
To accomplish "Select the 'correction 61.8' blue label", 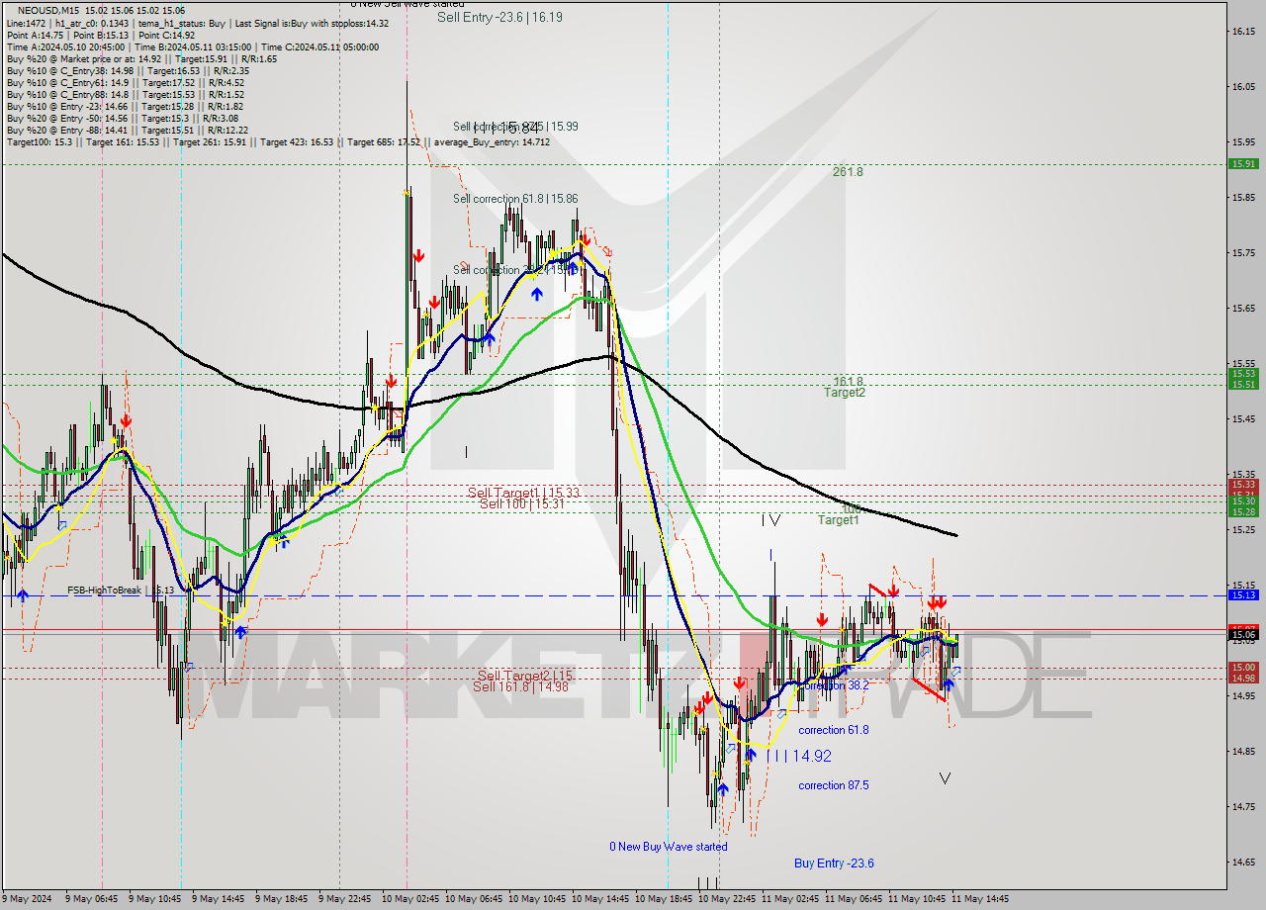I will 834,730.
